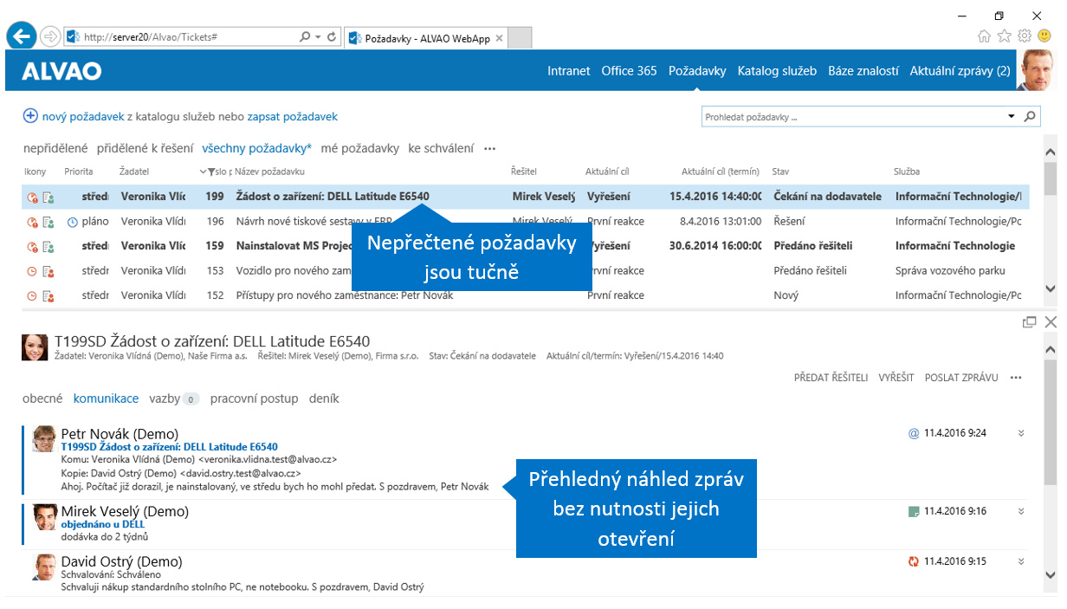1067x609 pixels.
Task: Sort by Název požadavku column header
Action: click(x=269, y=172)
